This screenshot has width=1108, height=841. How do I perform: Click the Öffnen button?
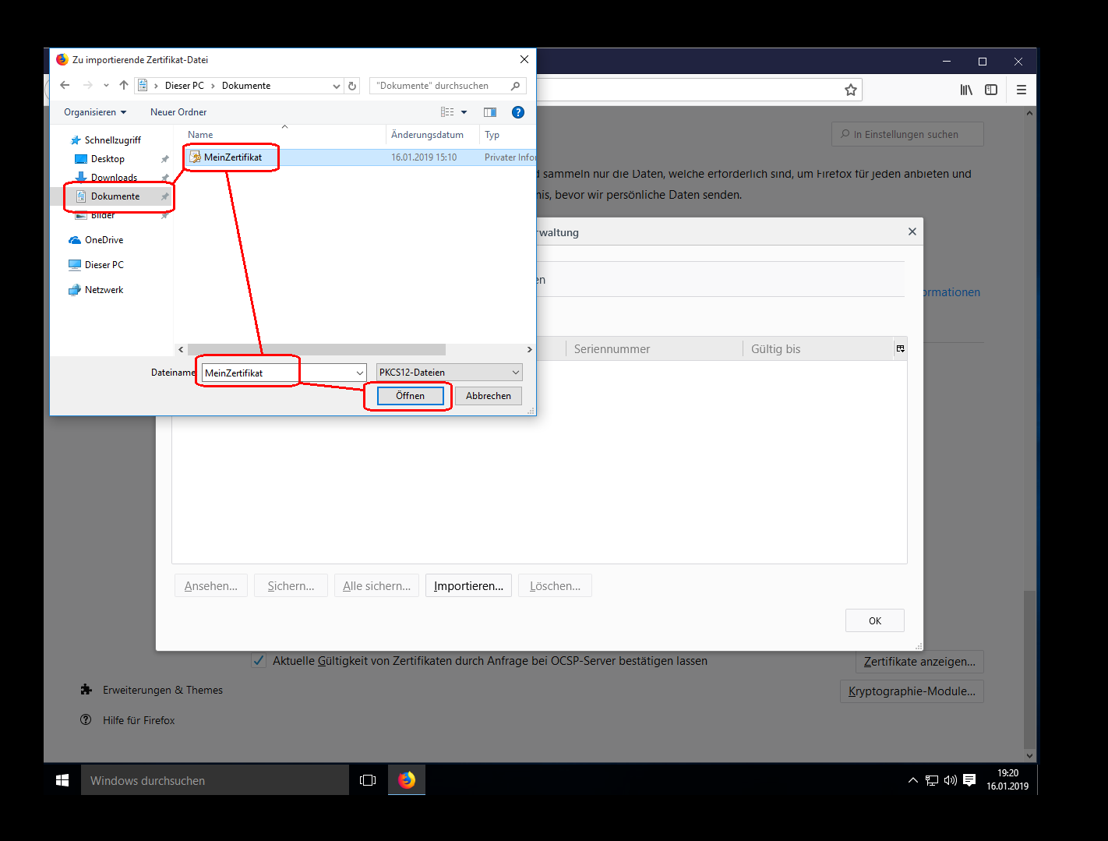[410, 396]
